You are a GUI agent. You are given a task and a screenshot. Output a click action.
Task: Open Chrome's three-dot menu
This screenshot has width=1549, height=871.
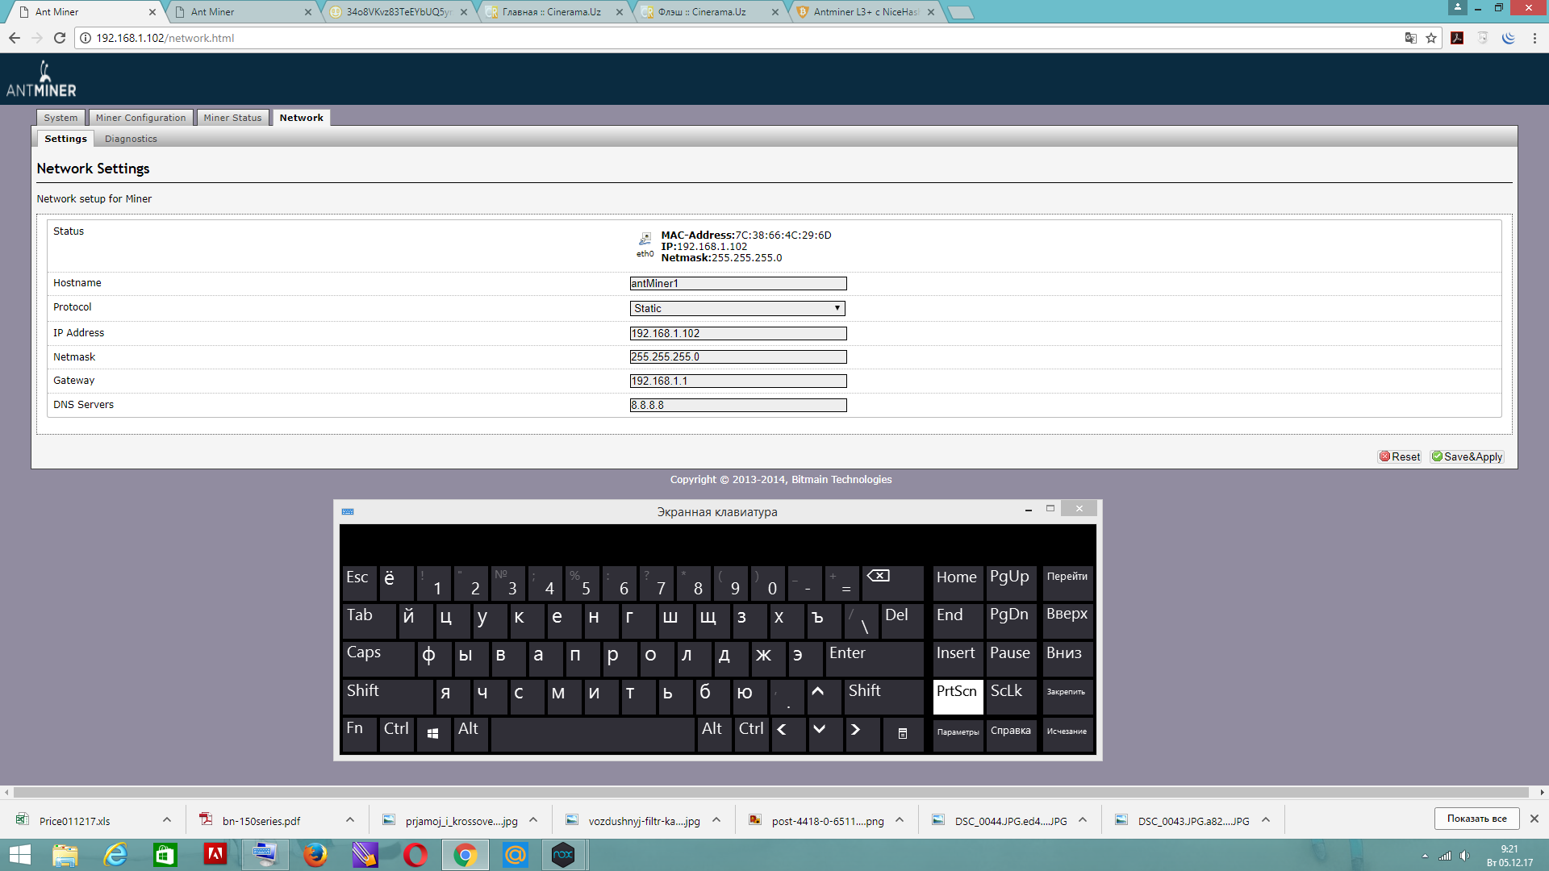(1534, 38)
